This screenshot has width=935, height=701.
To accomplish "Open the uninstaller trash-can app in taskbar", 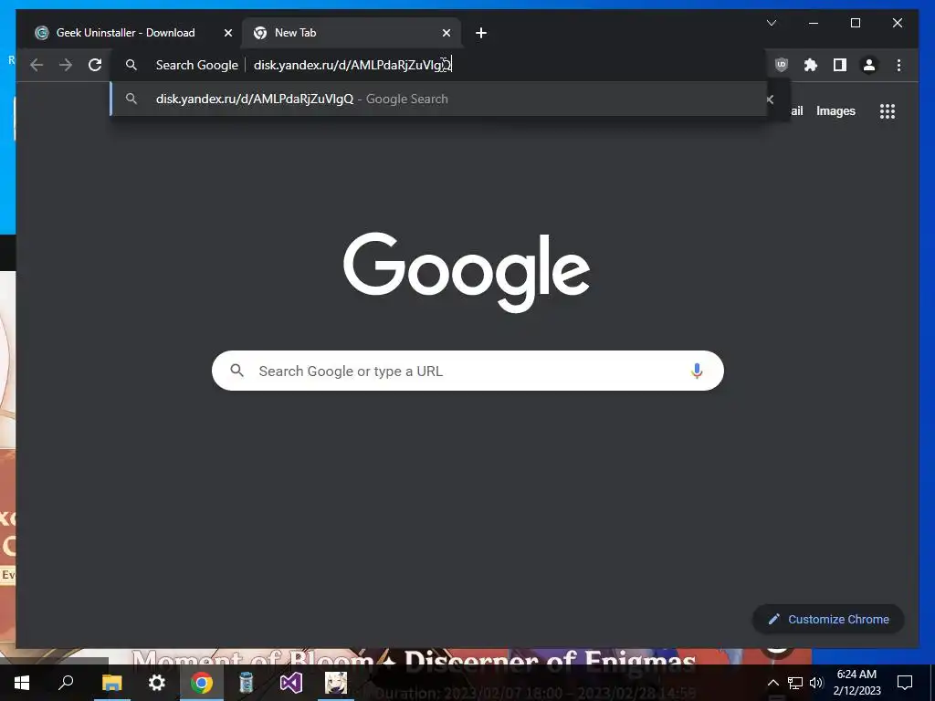I will tap(247, 683).
